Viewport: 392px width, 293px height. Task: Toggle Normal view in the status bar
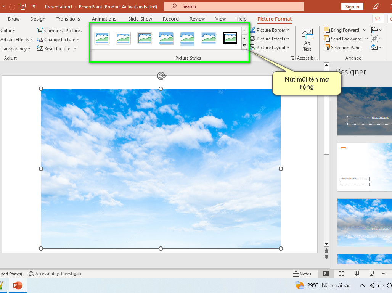pos(326,274)
